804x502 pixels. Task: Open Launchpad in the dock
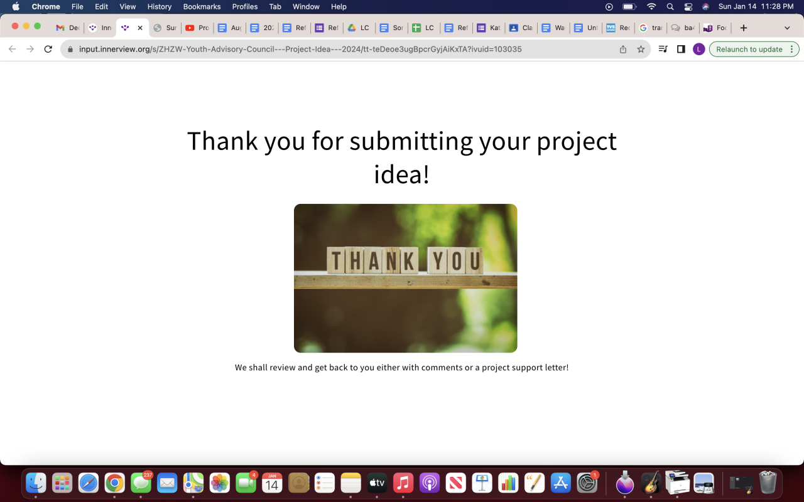pyautogui.click(x=62, y=483)
